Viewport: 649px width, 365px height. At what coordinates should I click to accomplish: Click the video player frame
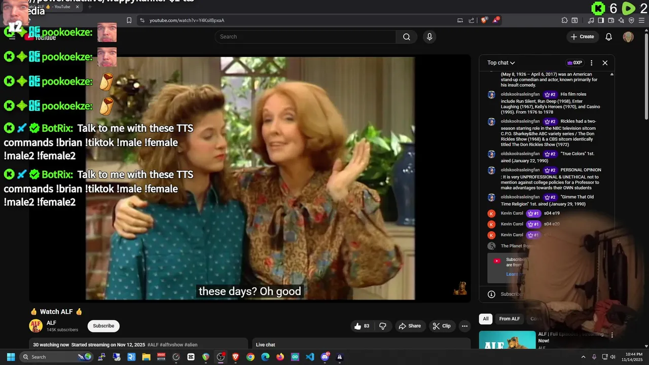[x=250, y=178]
